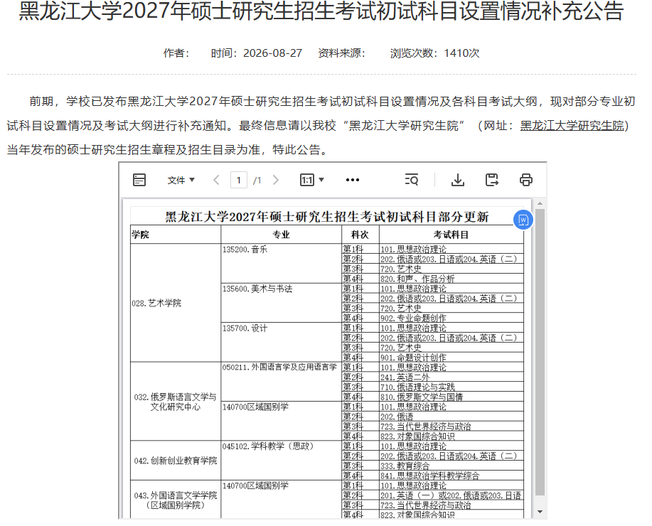Viewport: 652px width, 526px height.
Task: Open the search in document tool
Action: click(411, 180)
